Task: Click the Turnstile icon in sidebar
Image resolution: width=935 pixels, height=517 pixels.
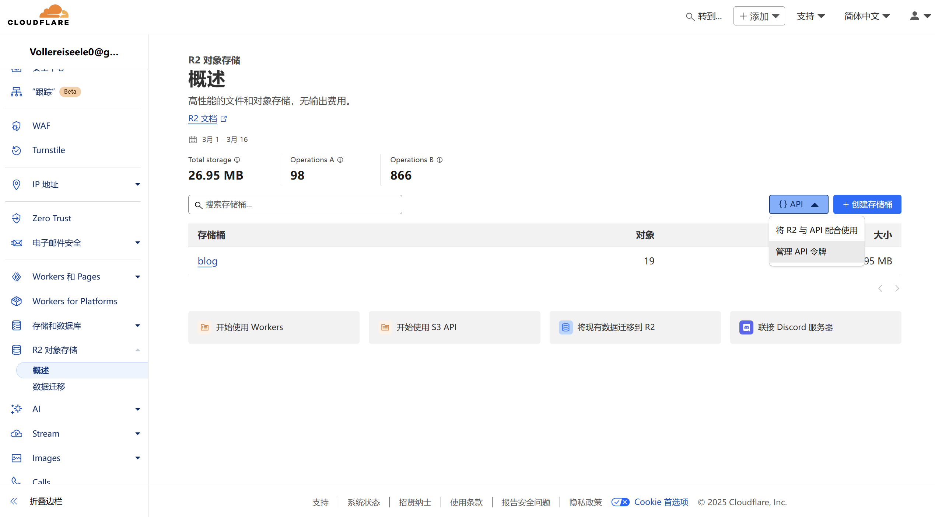Action: point(16,150)
